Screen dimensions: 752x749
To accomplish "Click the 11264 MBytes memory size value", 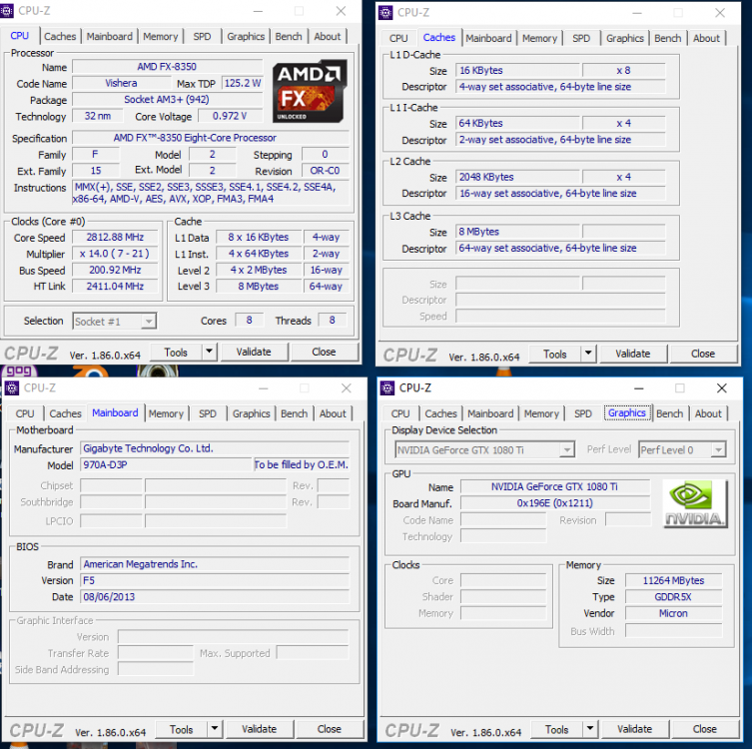I will pyautogui.click(x=673, y=580).
